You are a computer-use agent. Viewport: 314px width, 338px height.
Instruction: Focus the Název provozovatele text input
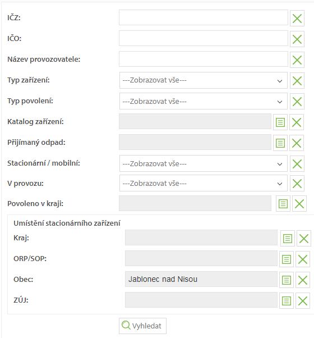(204, 59)
